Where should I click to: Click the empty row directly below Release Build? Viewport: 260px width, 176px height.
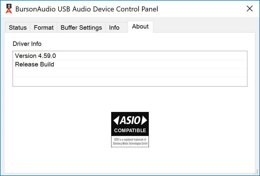pos(130,73)
